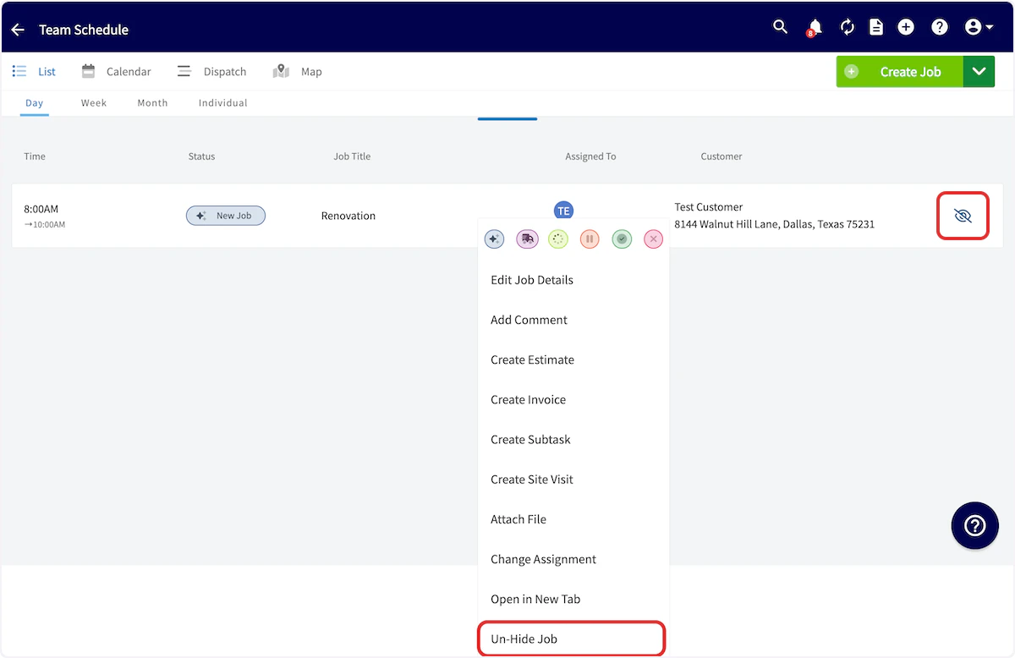This screenshot has height=658, width=1015.
Task: Switch to Dispatch view
Action: 211,72
